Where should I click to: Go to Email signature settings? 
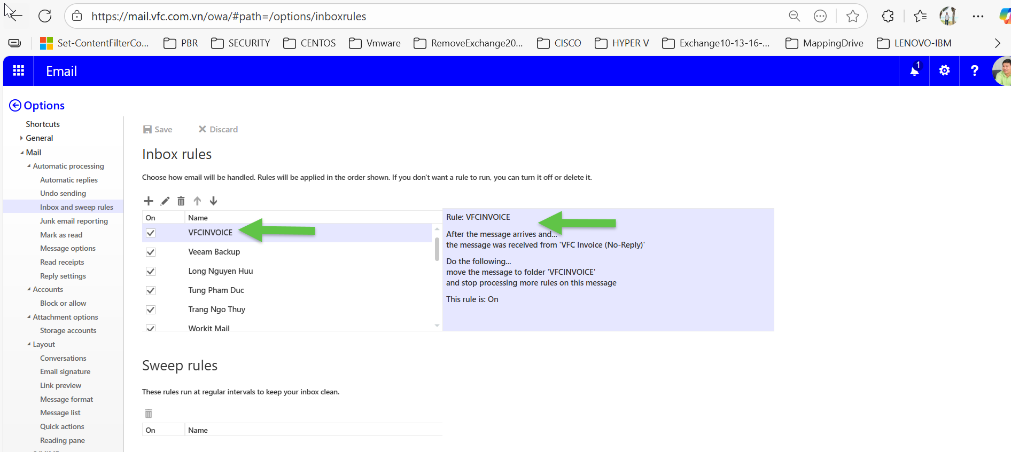65,371
